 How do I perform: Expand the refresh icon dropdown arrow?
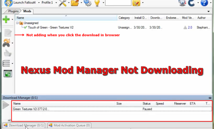(198, 2)
